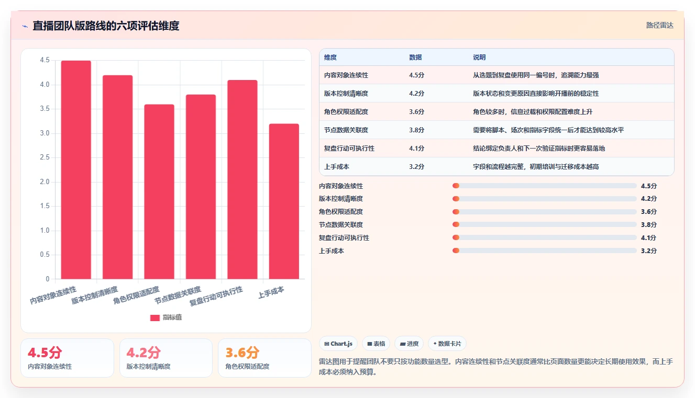Click the page title 直播团队版路线的六项评估维度

(106, 26)
